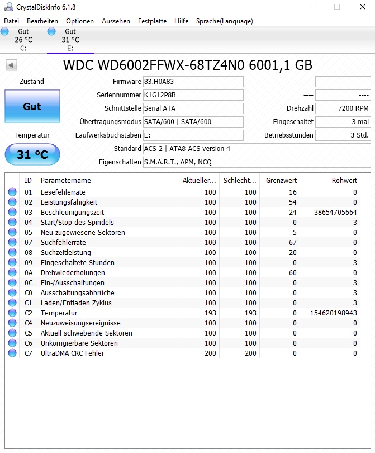
Task: Click the Drehzahl field 7200 RPM
Action: point(343,108)
